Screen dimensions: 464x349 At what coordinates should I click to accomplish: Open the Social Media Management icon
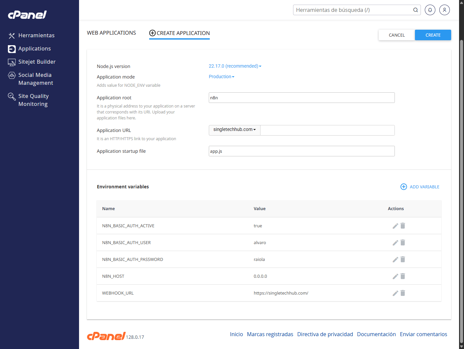coord(12,75)
